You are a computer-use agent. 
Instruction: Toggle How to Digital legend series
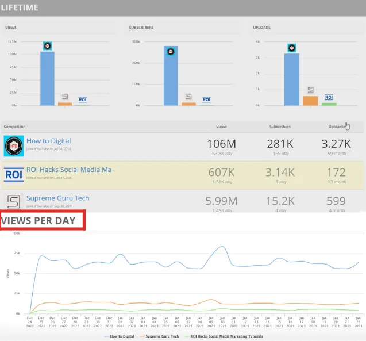(x=119, y=336)
